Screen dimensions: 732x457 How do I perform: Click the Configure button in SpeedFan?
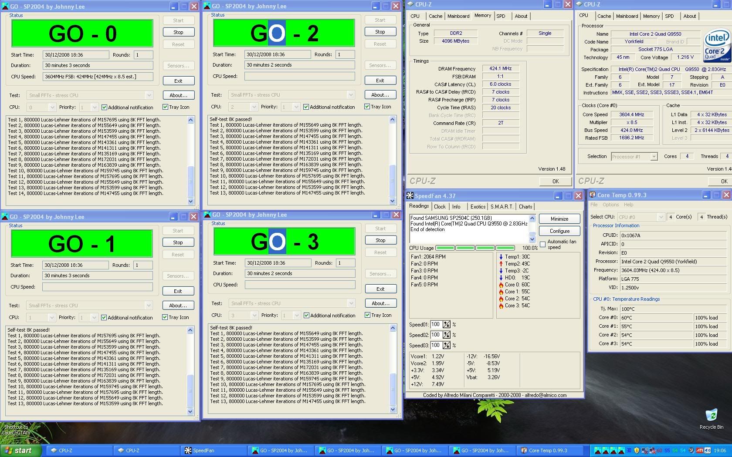tap(559, 231)
